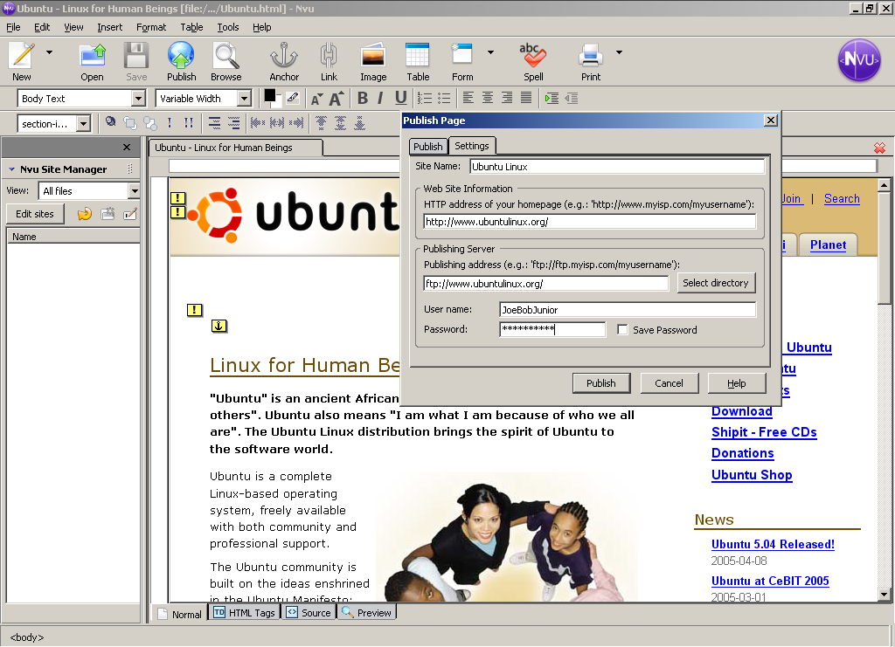Click the double exclamation emphasis icon
The width and height of the screenshot is (895, 647).
(189, 123)
